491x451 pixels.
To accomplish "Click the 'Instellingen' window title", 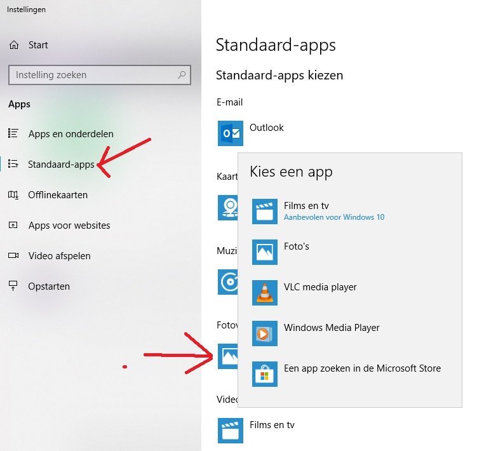I will (26, 10).
